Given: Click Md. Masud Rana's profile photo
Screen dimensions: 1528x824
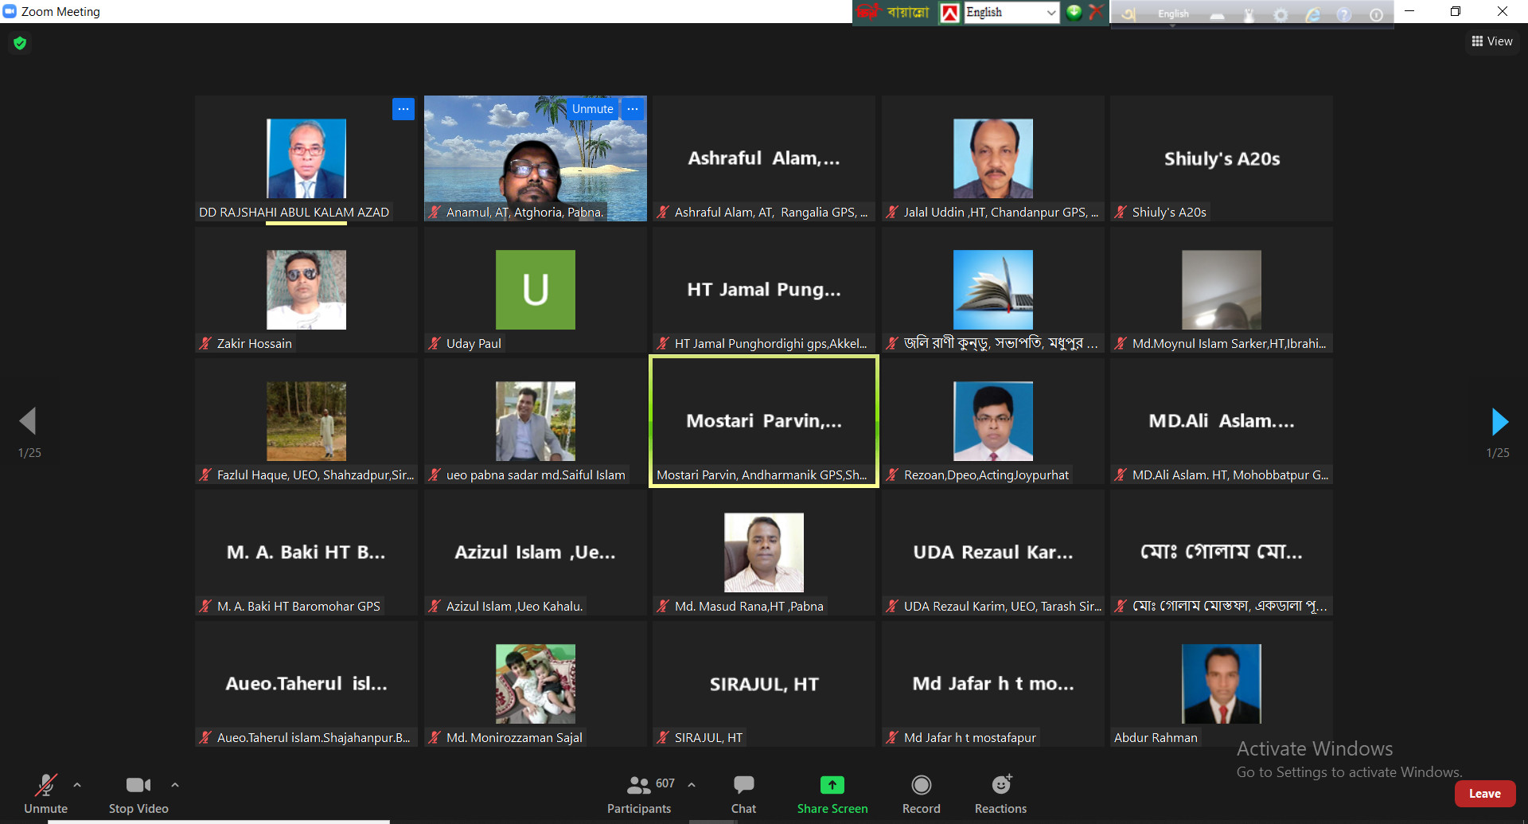Looking at the screenshot, I should click(x=764, y=553).
